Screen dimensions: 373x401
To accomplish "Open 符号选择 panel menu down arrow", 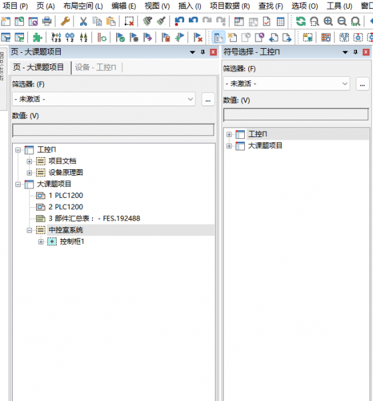I will pos(345,52).
